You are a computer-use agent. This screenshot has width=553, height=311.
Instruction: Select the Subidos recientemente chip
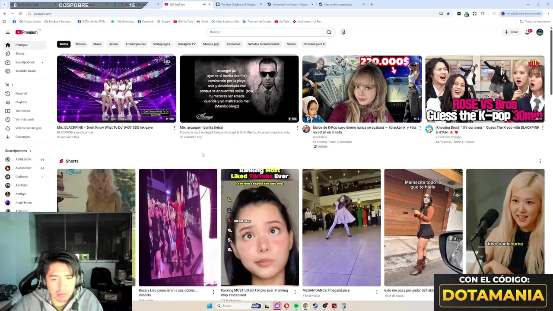tap(264, 44)
